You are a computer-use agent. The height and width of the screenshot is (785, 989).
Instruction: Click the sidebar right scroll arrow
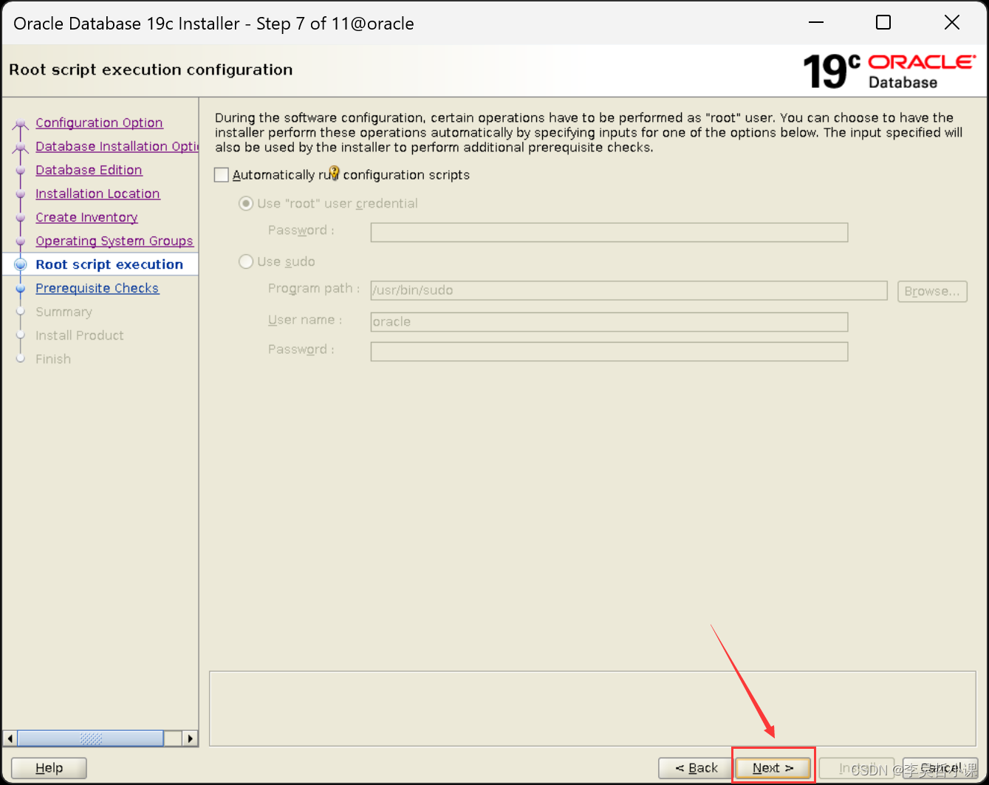click(191, 738)
